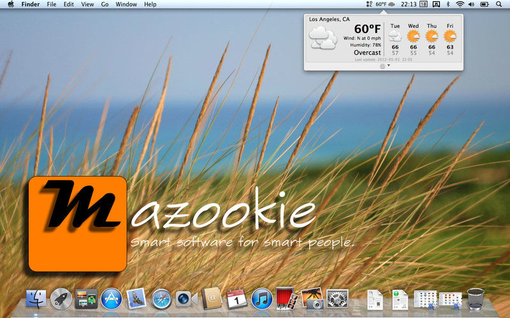
Task: Click the Los Angeles, CA location label
Action: [329, 20]
